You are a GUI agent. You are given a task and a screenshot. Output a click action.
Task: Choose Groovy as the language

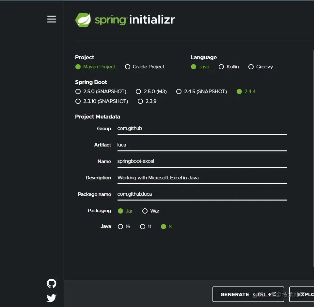click(260, 67)
